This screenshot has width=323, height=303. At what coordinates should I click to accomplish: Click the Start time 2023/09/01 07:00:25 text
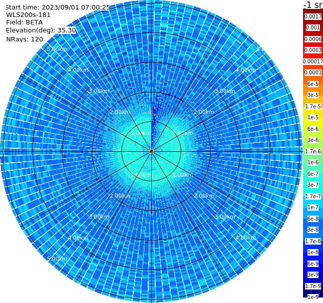pyautogui.click(x=58, y=7)
